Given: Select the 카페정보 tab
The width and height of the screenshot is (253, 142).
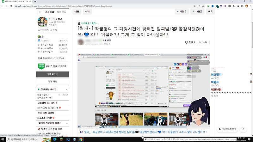Looking at the screenshot, I should click(50, 12).
